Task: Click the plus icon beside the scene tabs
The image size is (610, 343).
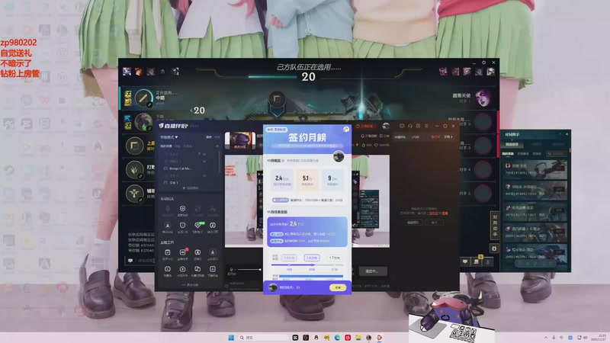Action: pyautogui.click(x=217, y=146)
